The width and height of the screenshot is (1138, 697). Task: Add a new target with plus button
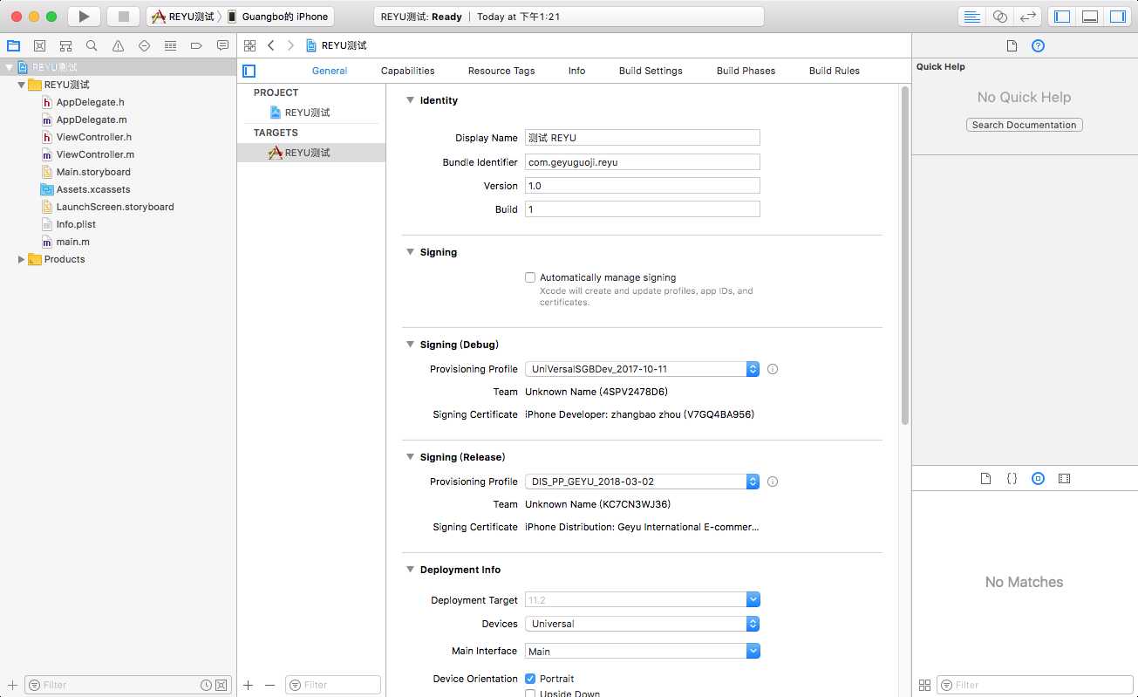249,686
